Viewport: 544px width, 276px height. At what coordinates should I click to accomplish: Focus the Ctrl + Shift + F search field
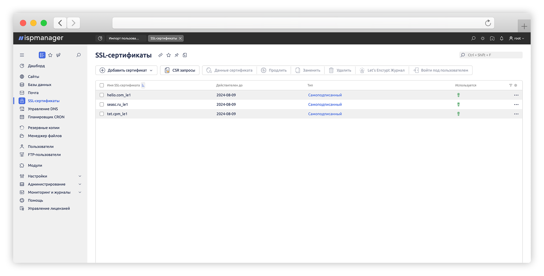(491, 55)
